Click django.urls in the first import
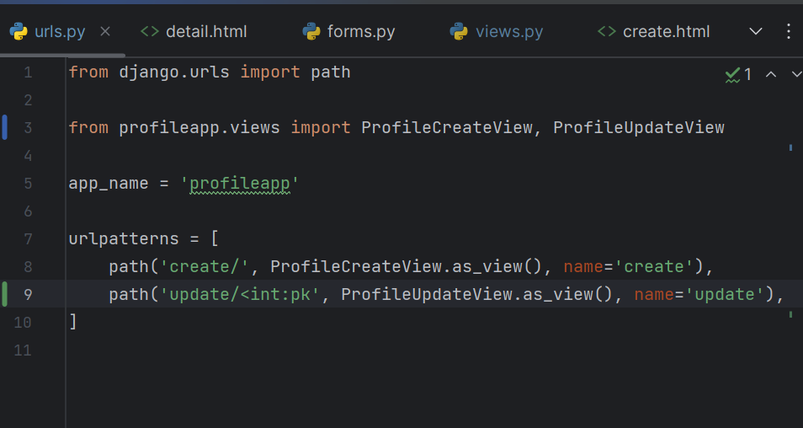The height and width of the screenshot is (428, 803). pyautogui.click(x=174, y=72)
